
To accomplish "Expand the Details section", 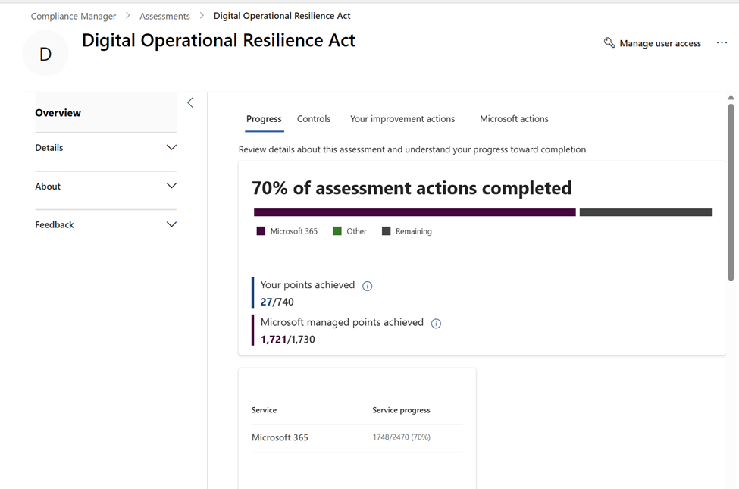I will coord(171,148).
